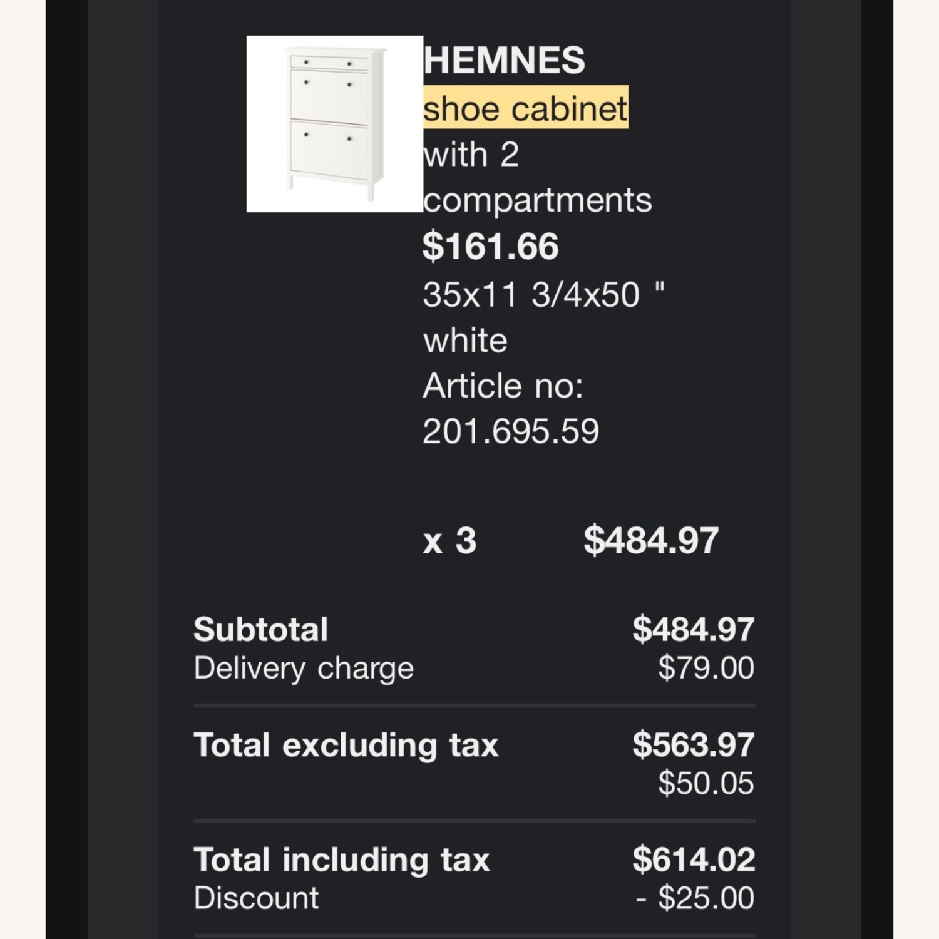Select 'Total excluding tax' text
The height and width of the screenshot is (939, 939).
pos(346,745)
